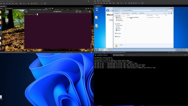Click the network icon in Ubuntu top bar
Screen dimensions: 188x106
(x=86, y=9)
